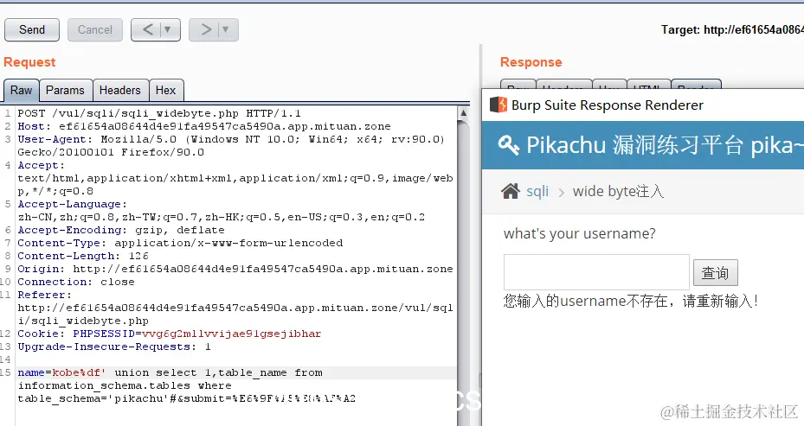804x426 pixels.
Task: Click the Content-Length: 126 line
Action: coord(83,256)
